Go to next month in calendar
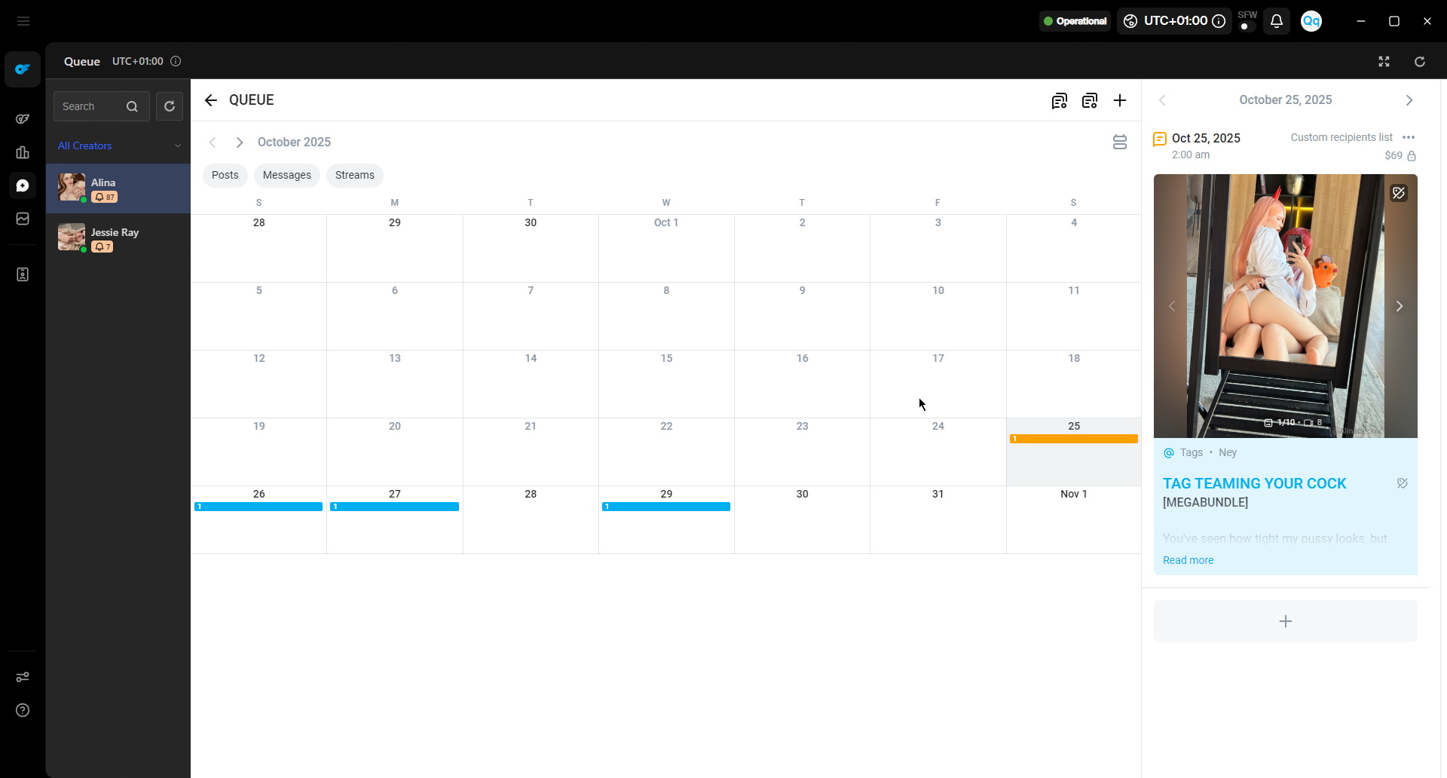 click(240, 142)
